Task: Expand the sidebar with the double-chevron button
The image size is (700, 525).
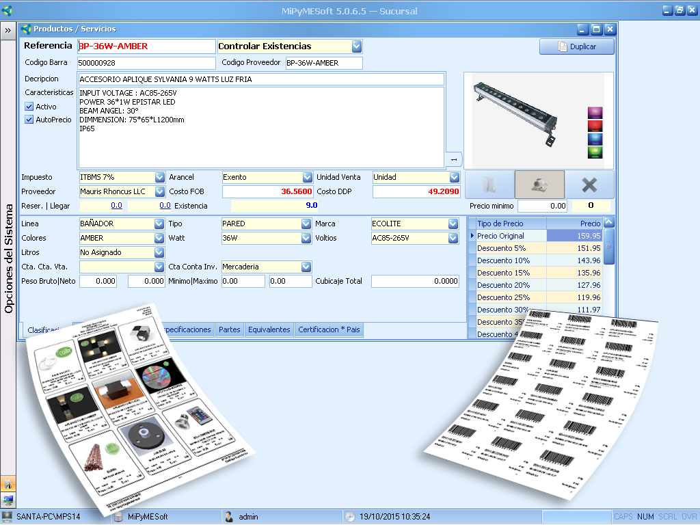Action: click(x=8, y=30)
